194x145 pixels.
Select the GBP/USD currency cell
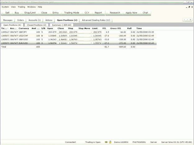tap(23, 40)
